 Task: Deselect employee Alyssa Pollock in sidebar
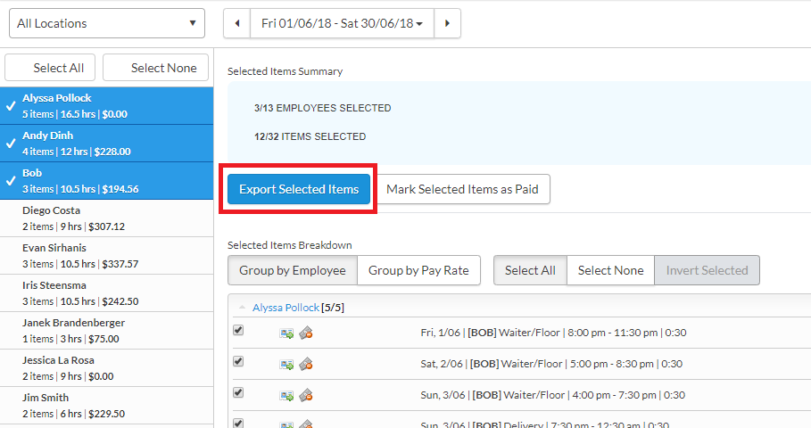pos(106,106)
